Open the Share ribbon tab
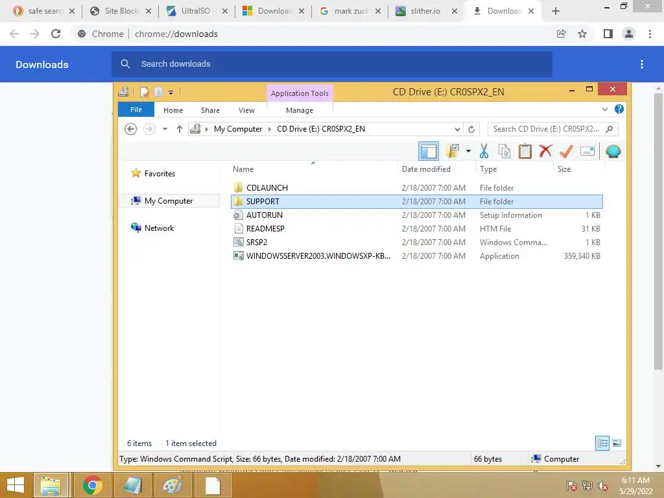Image resolution: width=664 pixels, height=498 pixels. [210, 110]
